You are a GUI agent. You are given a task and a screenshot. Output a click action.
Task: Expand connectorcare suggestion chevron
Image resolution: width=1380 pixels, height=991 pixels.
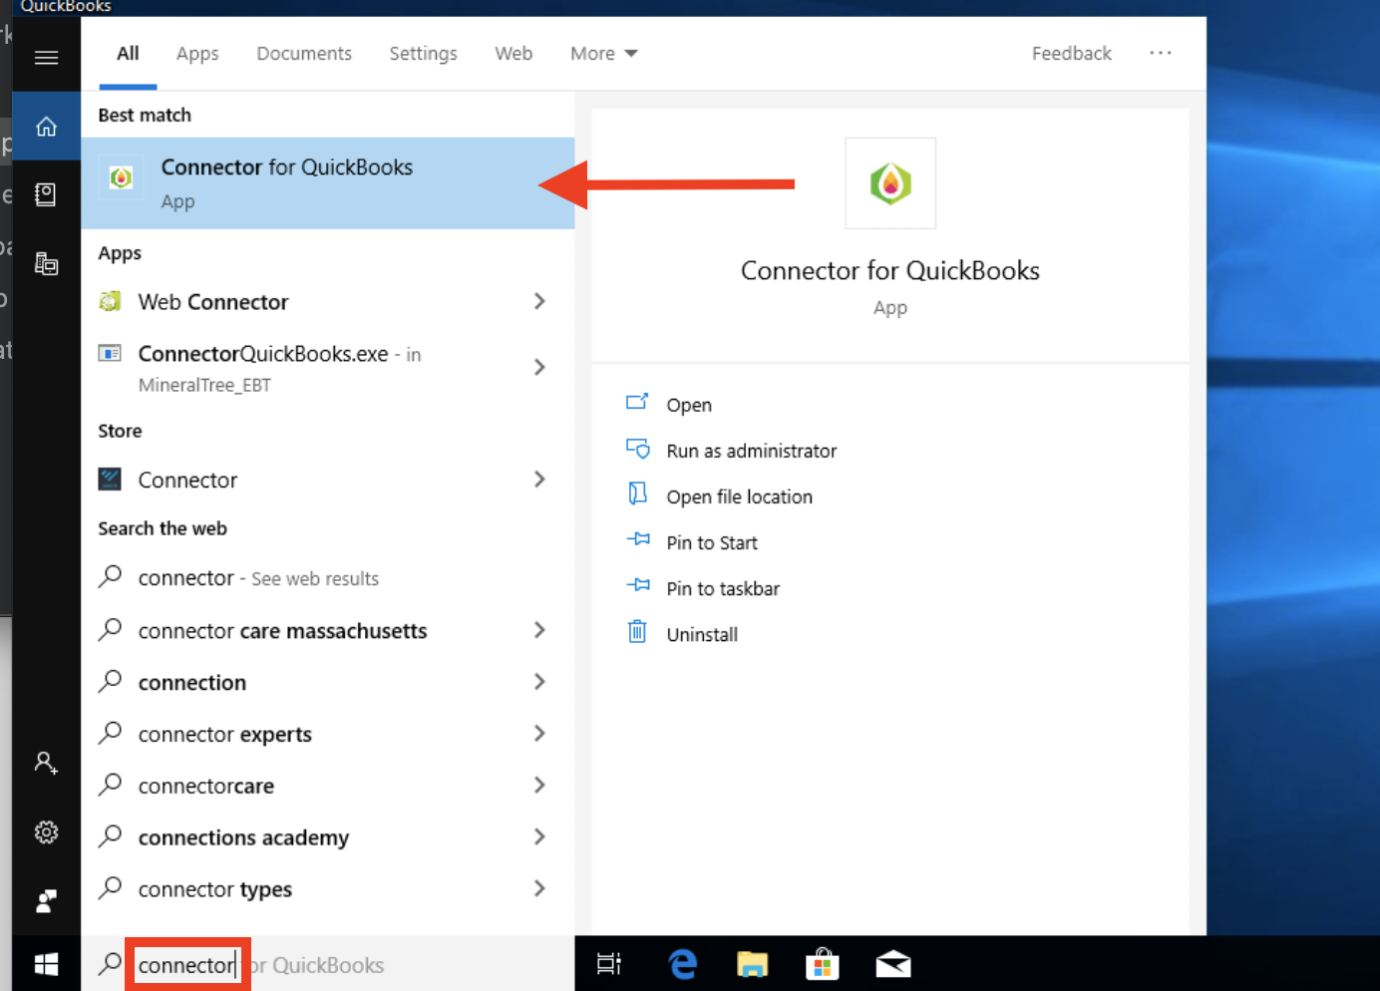(539, 786)
